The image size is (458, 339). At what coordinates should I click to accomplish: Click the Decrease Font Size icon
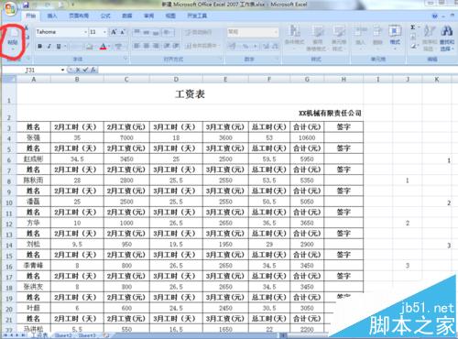(123, 32)
